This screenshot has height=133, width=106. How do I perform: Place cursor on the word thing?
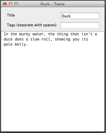coord(62,34)
